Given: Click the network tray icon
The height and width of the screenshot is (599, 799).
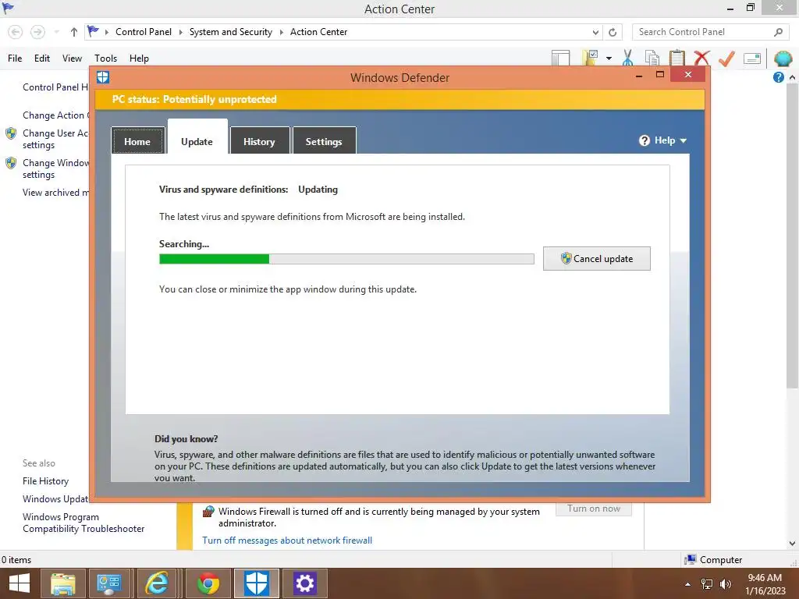Looking at the screenshot, I should tap(707, 584).
